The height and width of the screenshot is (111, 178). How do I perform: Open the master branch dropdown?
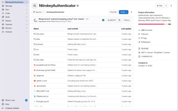point(39,12)
